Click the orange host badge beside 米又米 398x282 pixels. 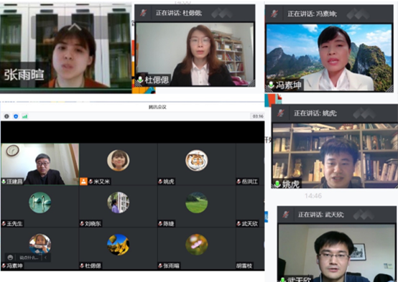tap(83, 182)
